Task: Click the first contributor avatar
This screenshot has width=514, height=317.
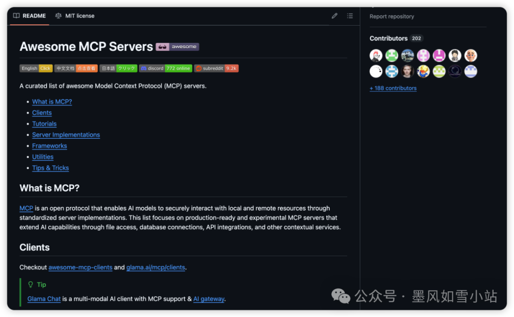Action: (376, 56)
